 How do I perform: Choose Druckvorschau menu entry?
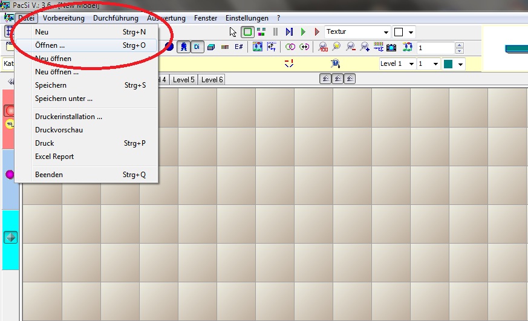86,130
